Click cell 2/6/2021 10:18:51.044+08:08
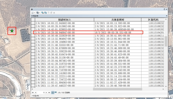The width and height of the screenshot is (173, 99). 118,42
